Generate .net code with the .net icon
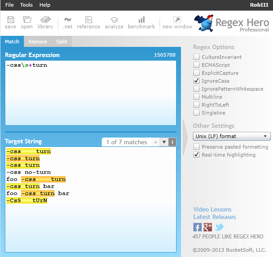The height and width of the screenshot is (257, 273). click(68, 23)
